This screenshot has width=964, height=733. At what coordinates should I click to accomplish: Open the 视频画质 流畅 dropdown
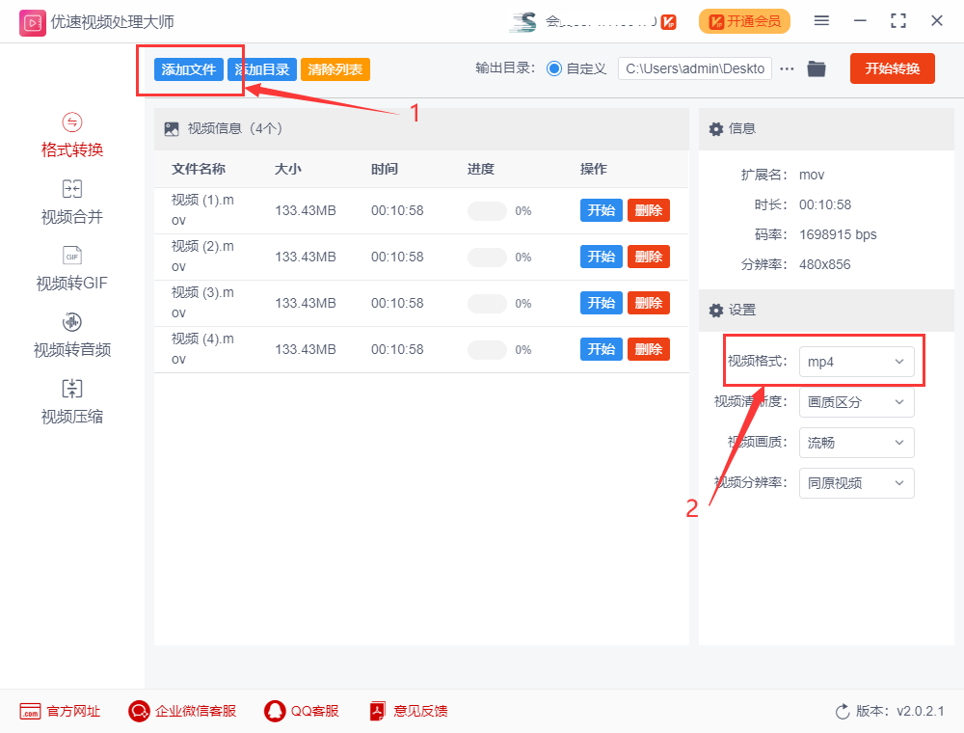pos(856,443)
